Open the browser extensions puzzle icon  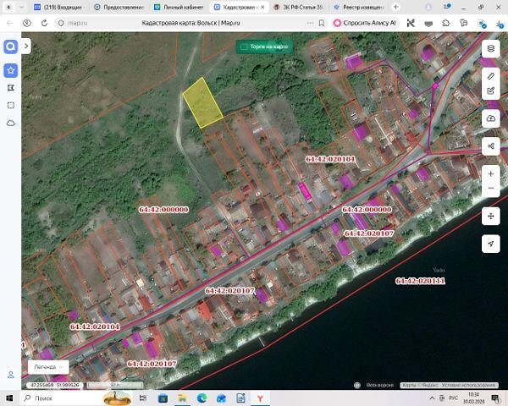click(446, 23)
